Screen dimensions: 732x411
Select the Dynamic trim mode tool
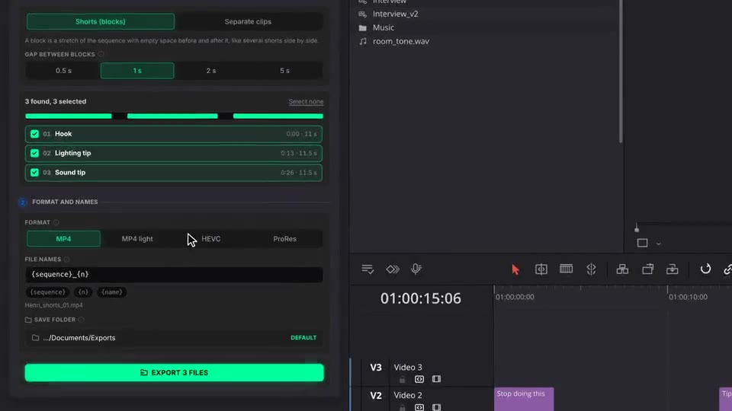(x=566, y=269)
